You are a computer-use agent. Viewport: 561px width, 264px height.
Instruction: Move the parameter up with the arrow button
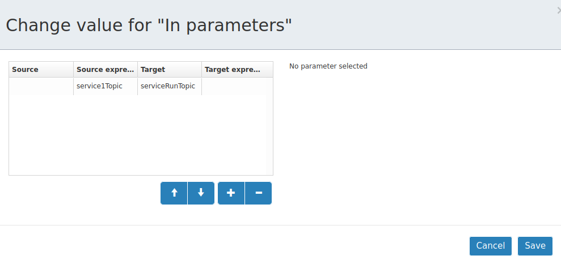pos(174,193)
